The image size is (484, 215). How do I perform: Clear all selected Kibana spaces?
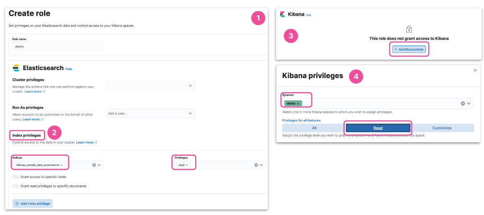coord(463,103)
